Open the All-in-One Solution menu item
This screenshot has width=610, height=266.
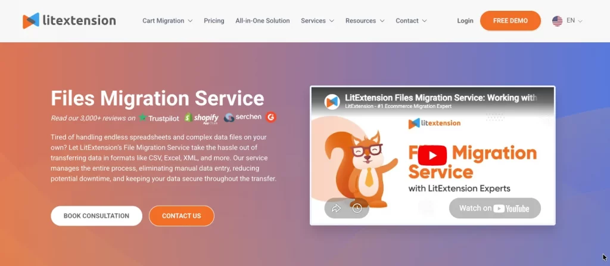(262, 21)
